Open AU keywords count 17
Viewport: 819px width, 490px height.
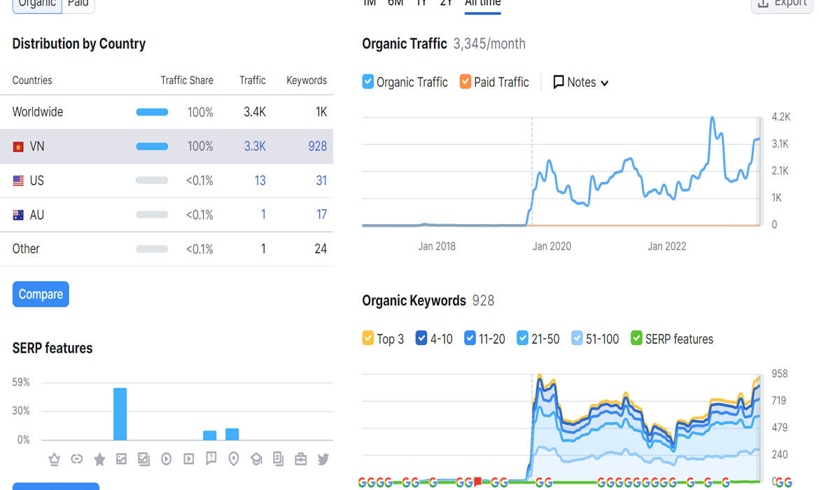[x=321, y=215]
